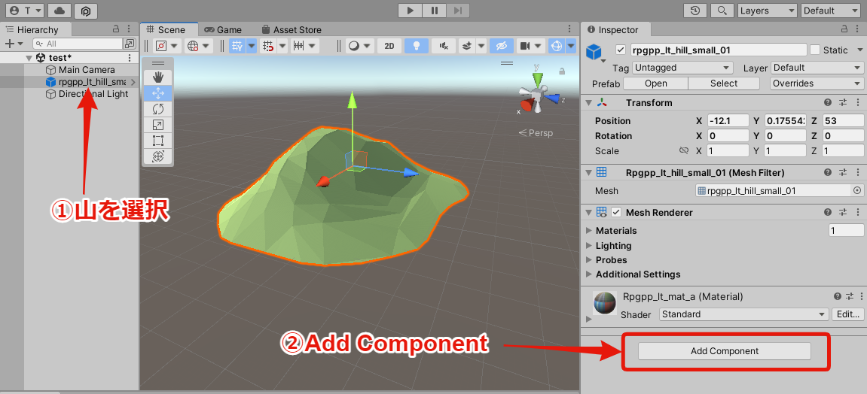Select the Move tool

point(157,93)
